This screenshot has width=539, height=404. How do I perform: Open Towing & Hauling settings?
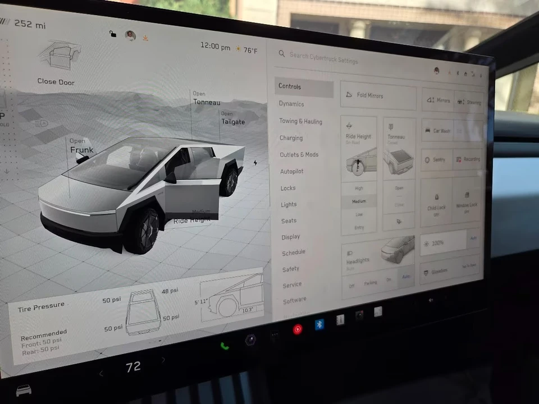[301, 121]
